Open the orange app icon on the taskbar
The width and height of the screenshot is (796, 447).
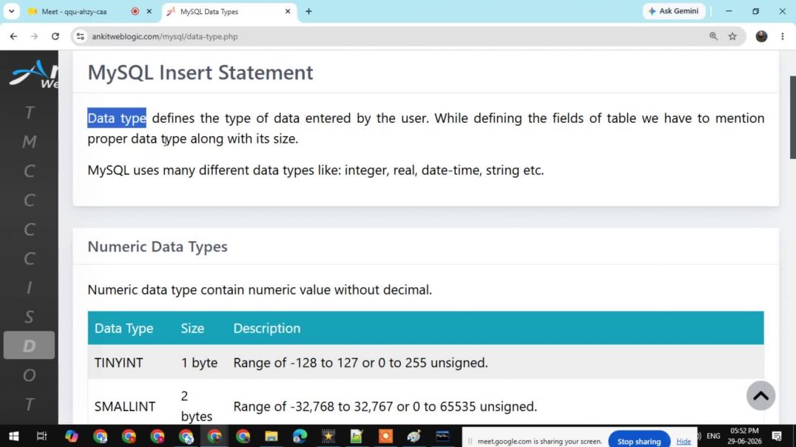[385, 436]
